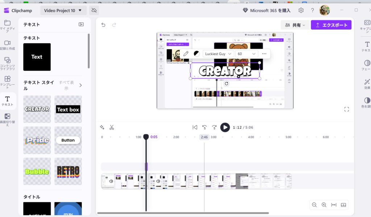
Task: Click the エクスポート button
Action: click(x=332, y=25)
